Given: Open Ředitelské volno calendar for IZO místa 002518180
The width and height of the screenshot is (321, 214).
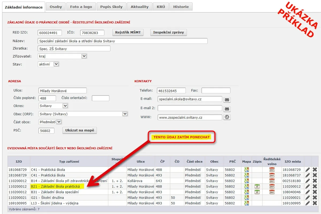Looking at the screenshot, I should (272, 181).
